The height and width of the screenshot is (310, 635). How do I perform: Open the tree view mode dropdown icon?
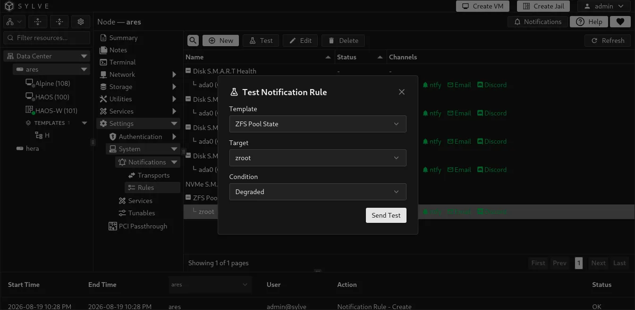point(14,22)
